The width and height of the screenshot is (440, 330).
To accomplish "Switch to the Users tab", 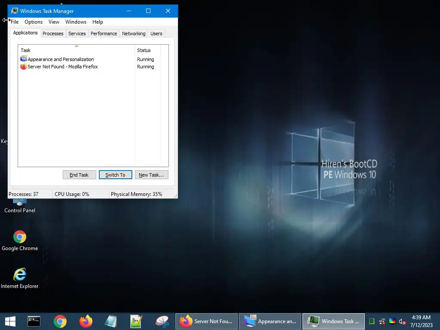I will tap(156, 34).
